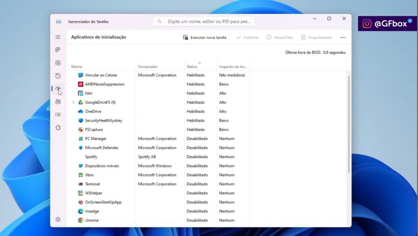Click Habilitado status of fdm row
The height and width of the screenshot is (236, 418).
pos(196,93)
